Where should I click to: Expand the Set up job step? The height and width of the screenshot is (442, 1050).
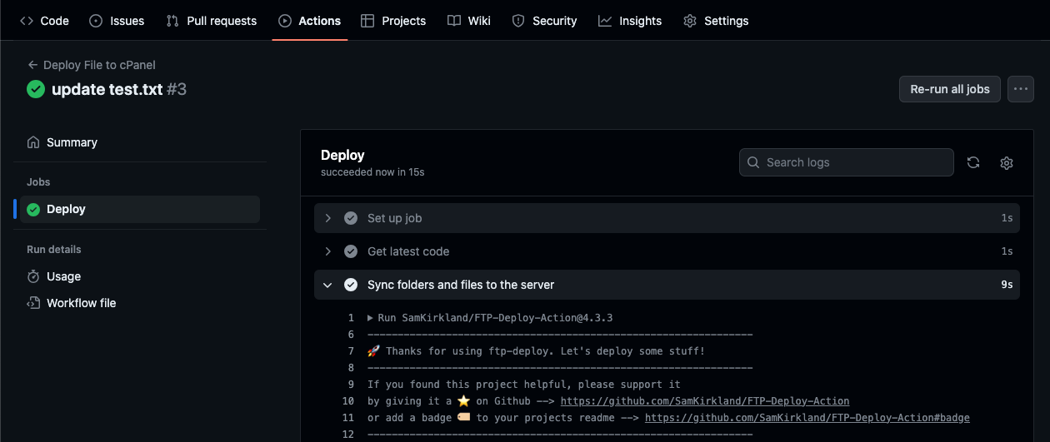328,218
